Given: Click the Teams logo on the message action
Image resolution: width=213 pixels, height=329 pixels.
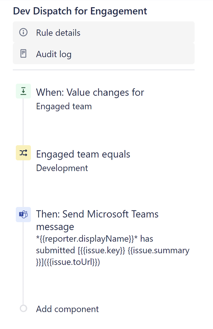Looking at the screenshot, I should 23,214.
